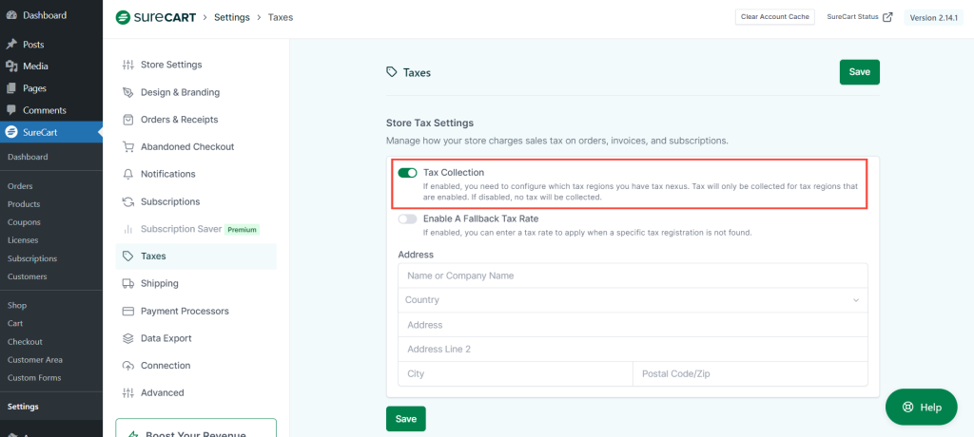Click the Shipping truck icon
The width and height of the screenshot is (974, 437).
[128, 284]
